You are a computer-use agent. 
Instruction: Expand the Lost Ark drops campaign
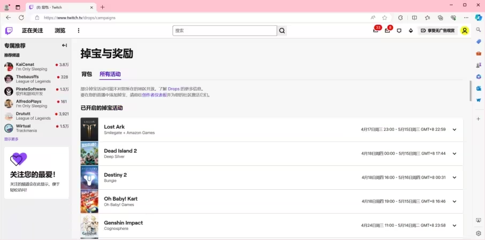[454, 129]
